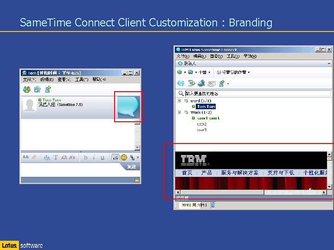Screen dimensions: 334x250
Task: Click the Sametime app icon in Connect title bar
Action: pos(178,50)
